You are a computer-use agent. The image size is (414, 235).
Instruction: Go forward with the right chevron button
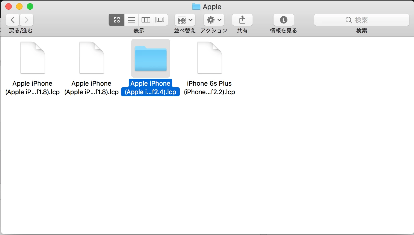[x=27, y=20]
